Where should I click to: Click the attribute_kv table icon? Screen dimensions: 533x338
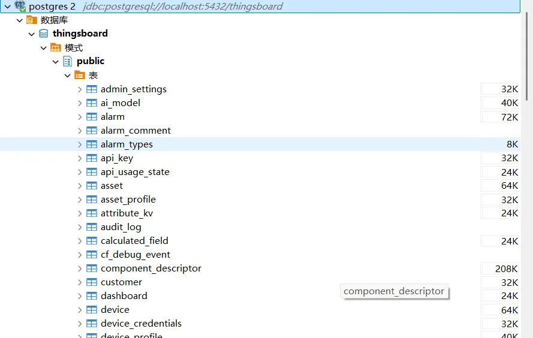click(92, 213)
